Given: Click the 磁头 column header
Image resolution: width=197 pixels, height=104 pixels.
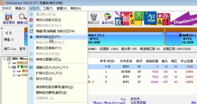Looking at the screenshot, I should click(x=165, y=61).
